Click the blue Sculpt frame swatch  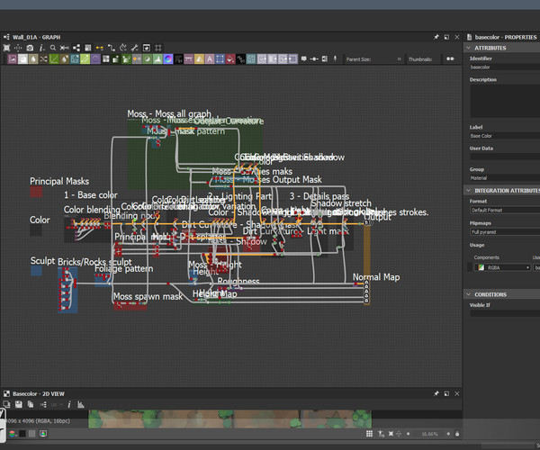tap(36, 270)
